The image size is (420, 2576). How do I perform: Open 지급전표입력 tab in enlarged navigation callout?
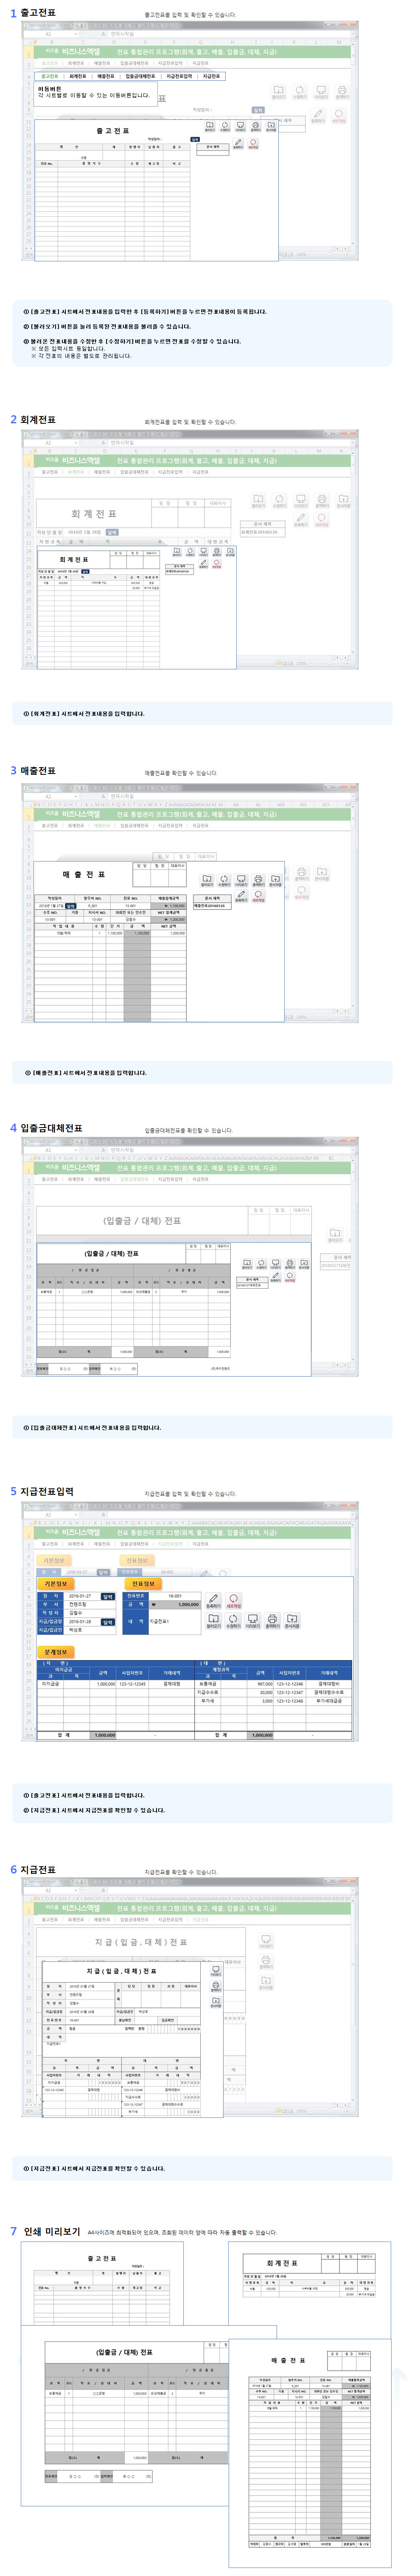click(179, 76)
